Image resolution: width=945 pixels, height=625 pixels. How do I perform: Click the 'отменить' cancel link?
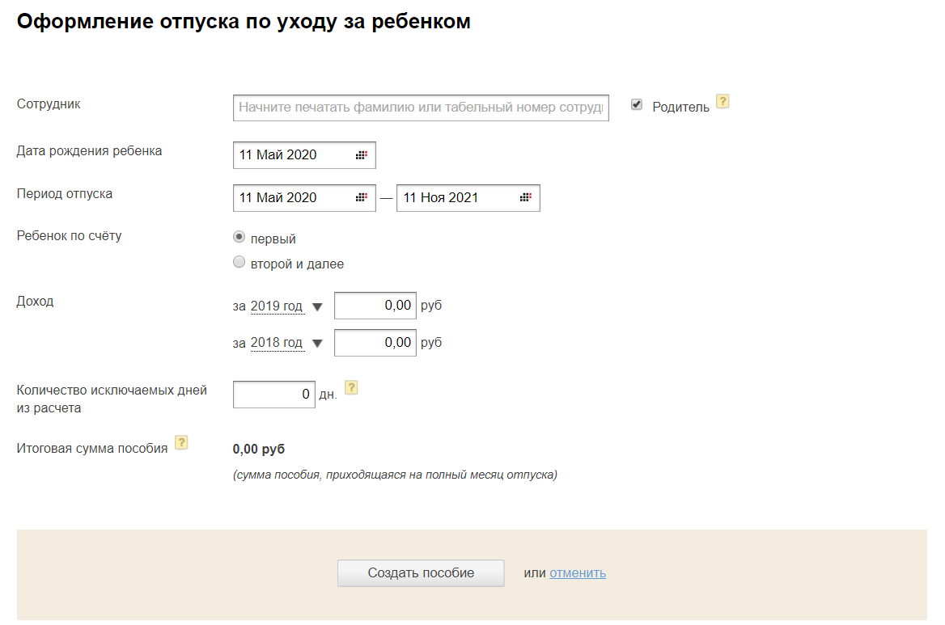click(x=578, y=573)
